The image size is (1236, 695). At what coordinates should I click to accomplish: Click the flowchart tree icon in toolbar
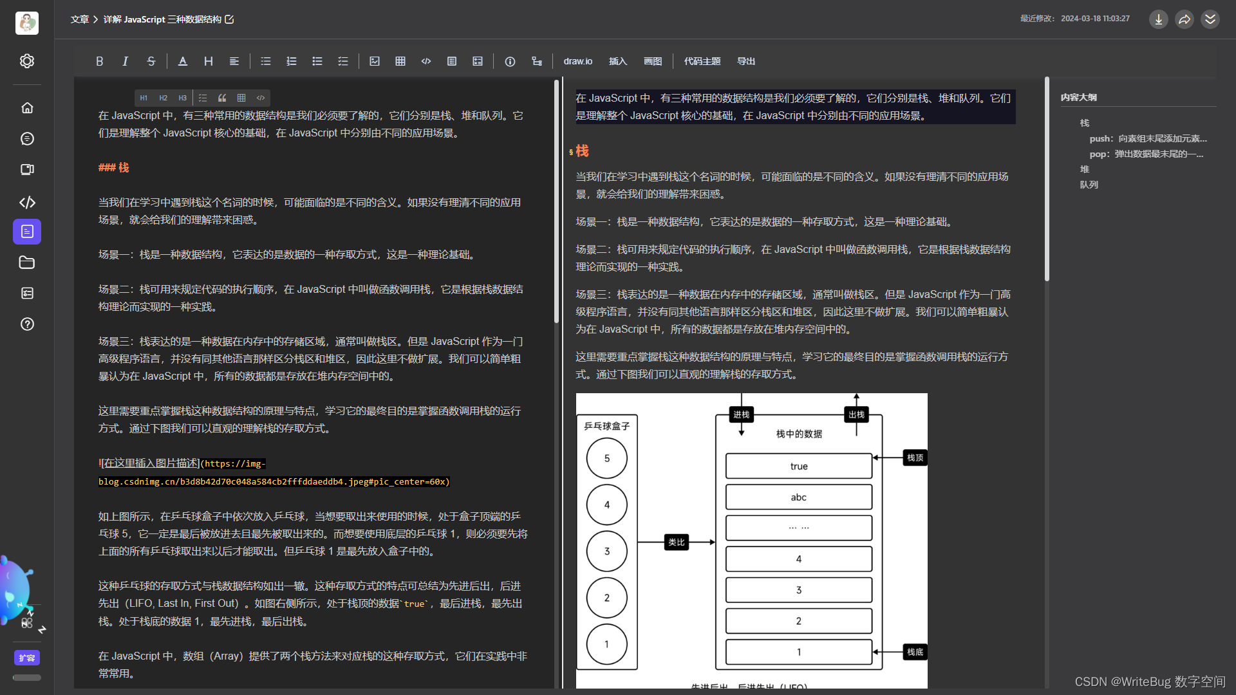point(537,61)
